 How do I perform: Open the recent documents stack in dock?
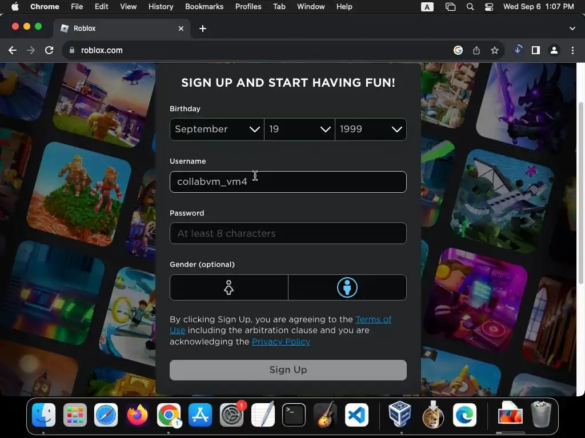tap(510, 413)
